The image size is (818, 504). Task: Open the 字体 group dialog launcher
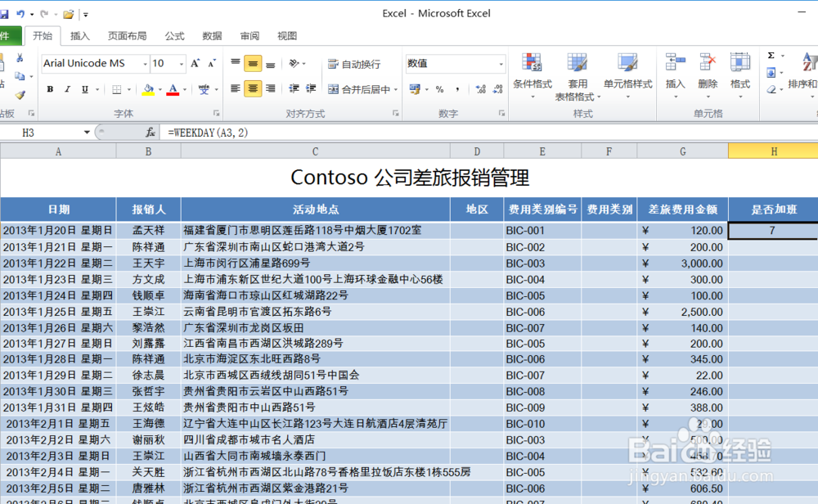pos(217,113)
